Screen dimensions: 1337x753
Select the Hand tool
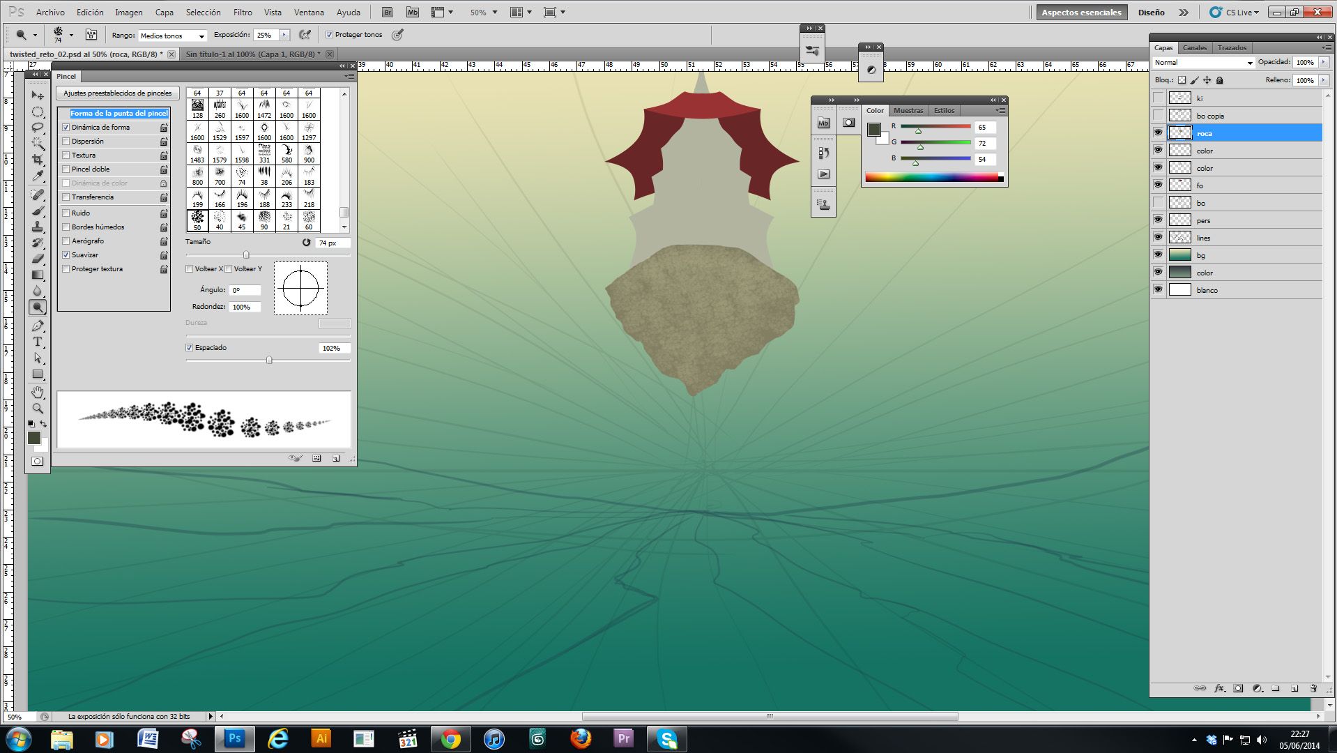[38, 393]
